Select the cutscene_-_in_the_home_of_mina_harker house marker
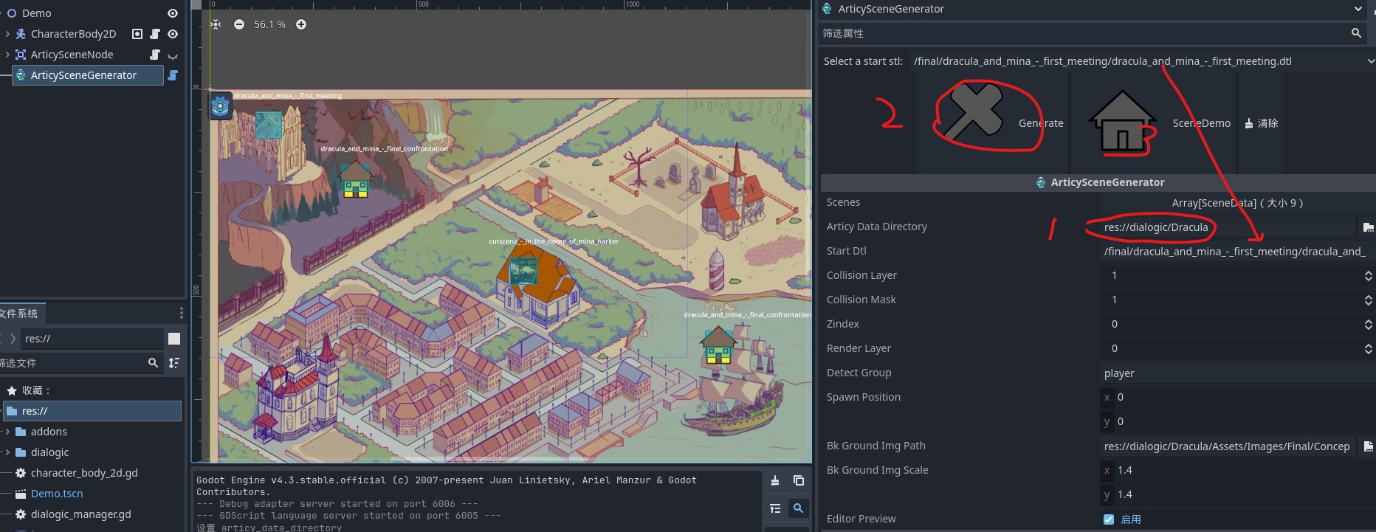 point(524,271)
